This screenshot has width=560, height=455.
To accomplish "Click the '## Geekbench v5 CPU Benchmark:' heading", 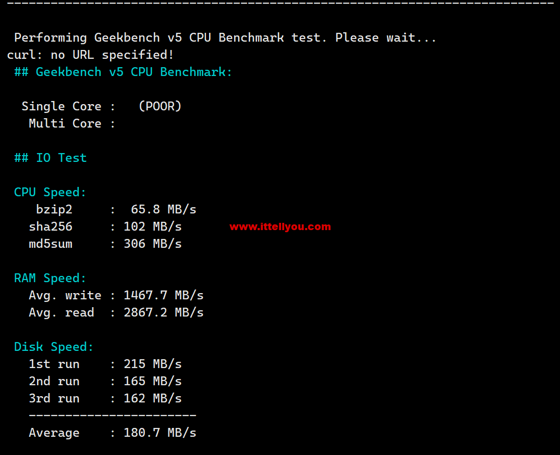I will [123, 72].
